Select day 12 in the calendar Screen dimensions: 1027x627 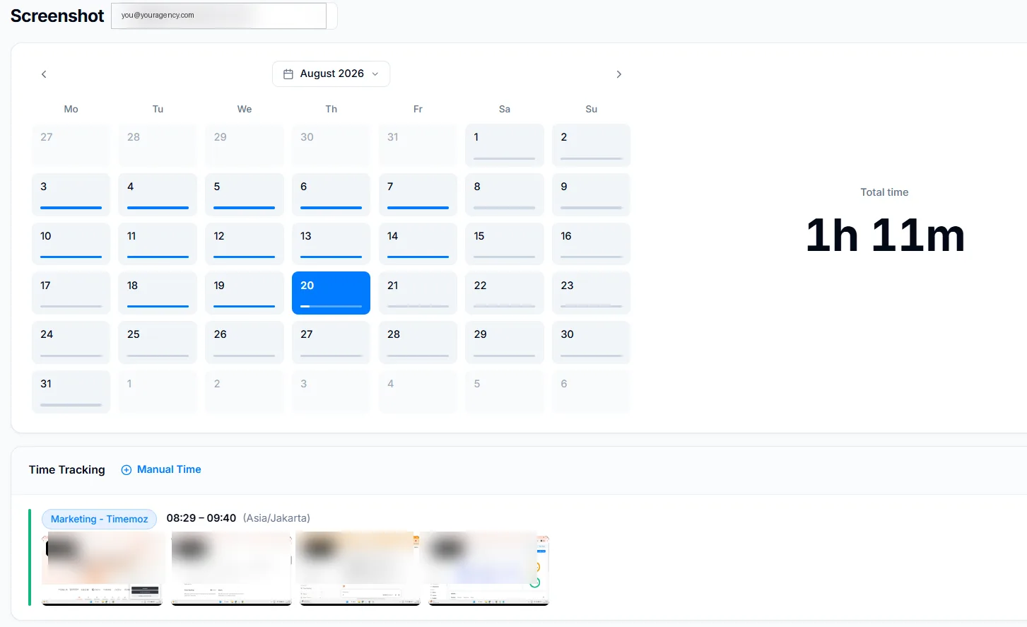pos(245,244)
